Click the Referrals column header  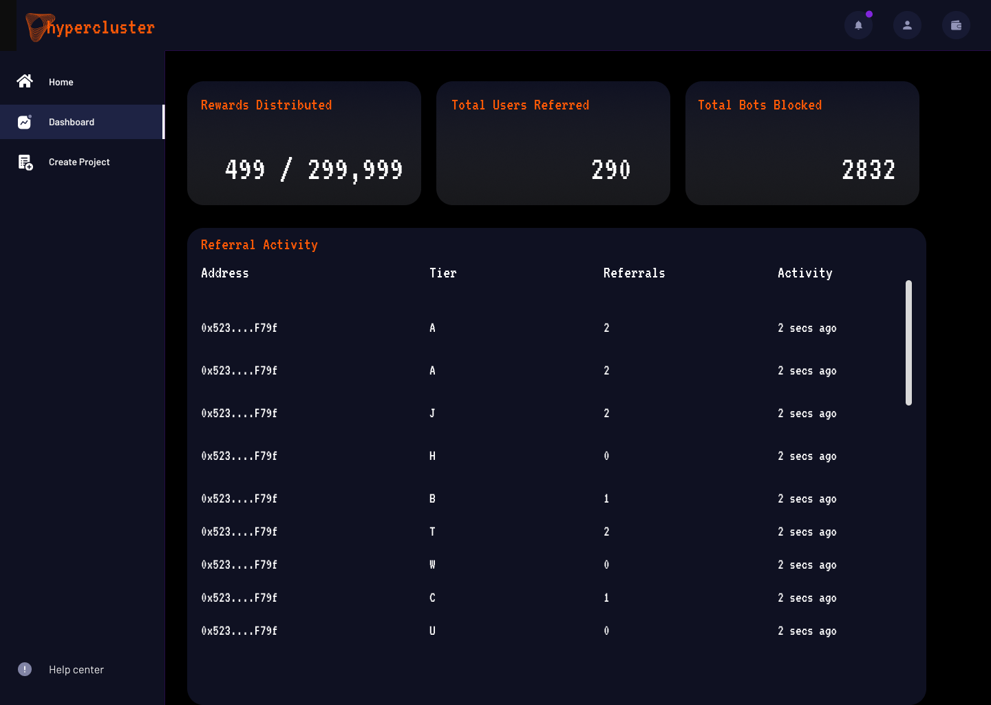[634, 273]
